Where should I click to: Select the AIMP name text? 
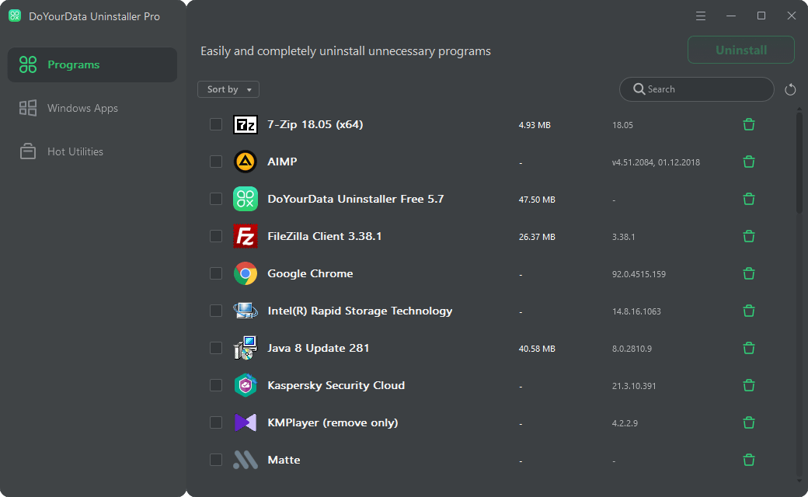point(282,162)
